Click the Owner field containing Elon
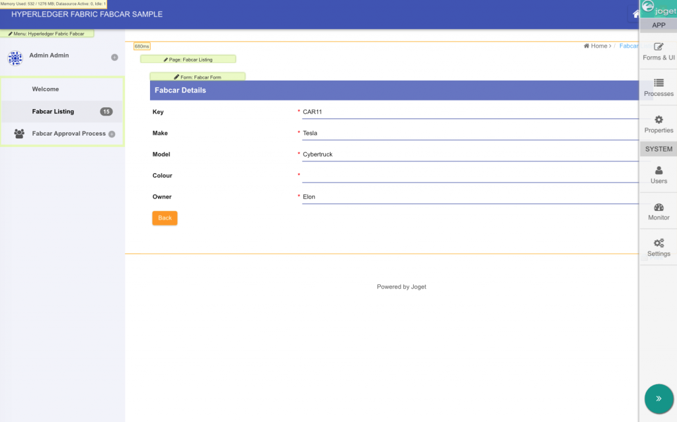Viewport: 677px width, 422px height. click(x=469, y=197)
